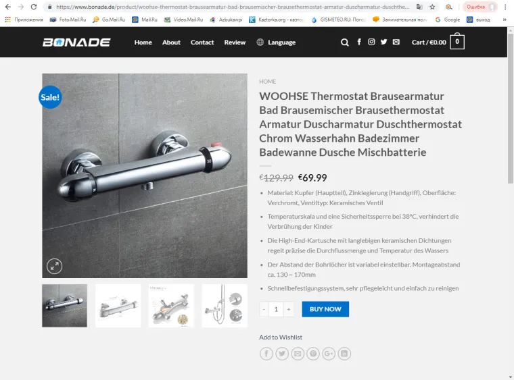Visit the Facebook page from header icon
Viewport: 514px width, 380px height.
point(359,42)
